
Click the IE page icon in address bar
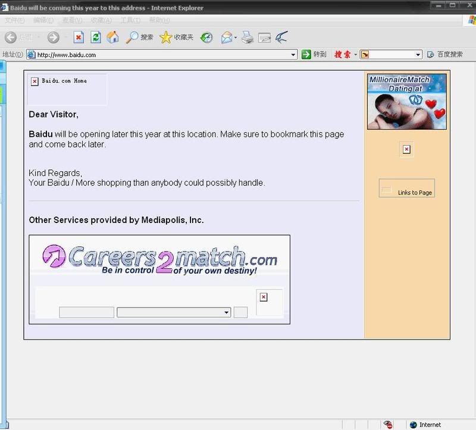coord(31,55)
